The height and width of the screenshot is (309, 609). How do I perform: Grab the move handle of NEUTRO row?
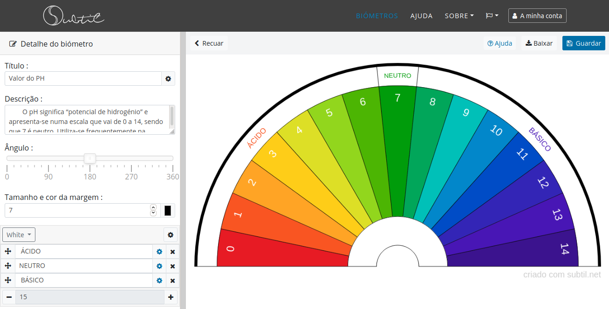pos(8,266)
